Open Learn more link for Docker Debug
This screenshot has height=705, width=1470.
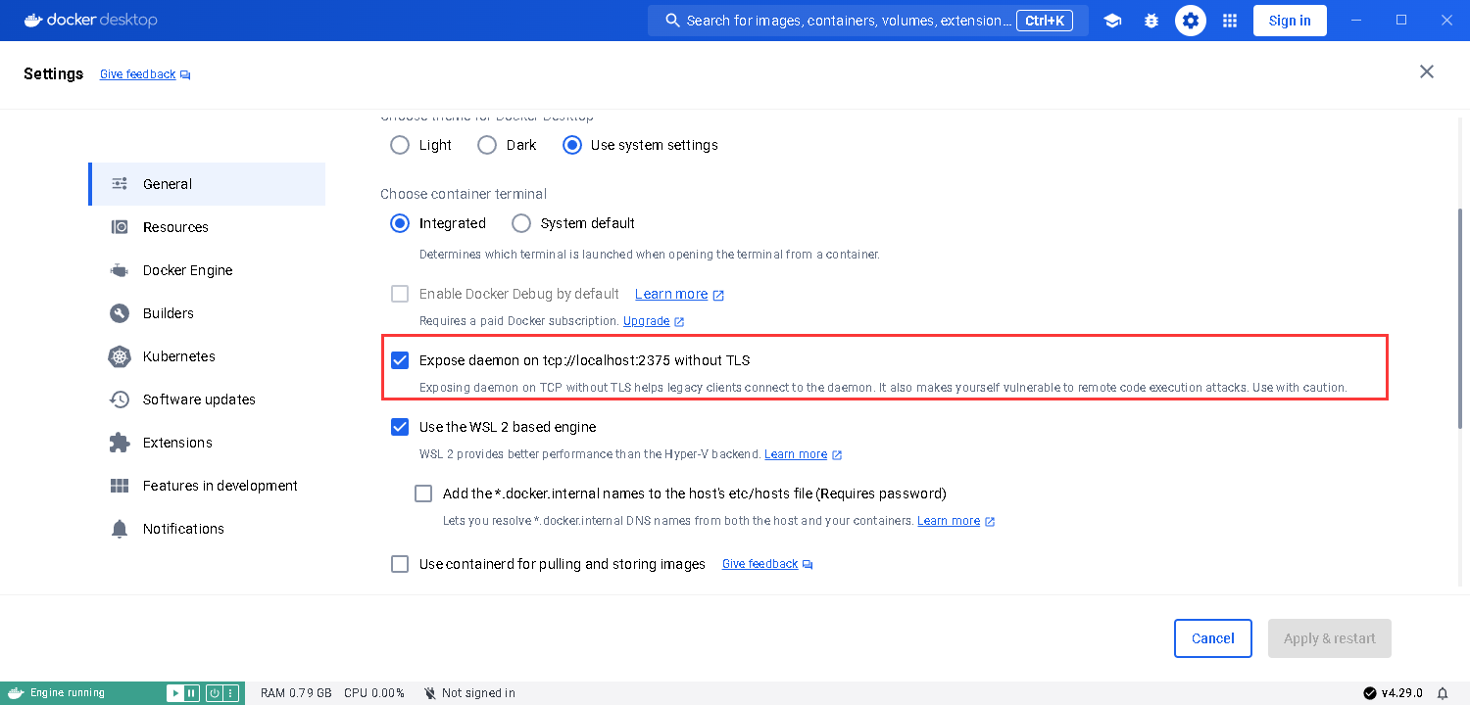coord(671,294)
